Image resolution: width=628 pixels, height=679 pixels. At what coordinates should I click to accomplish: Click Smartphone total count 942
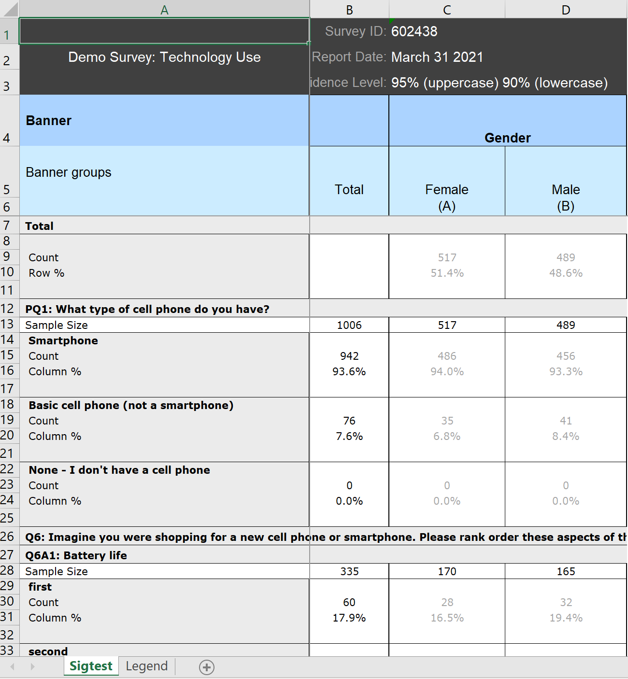(349, 356)
